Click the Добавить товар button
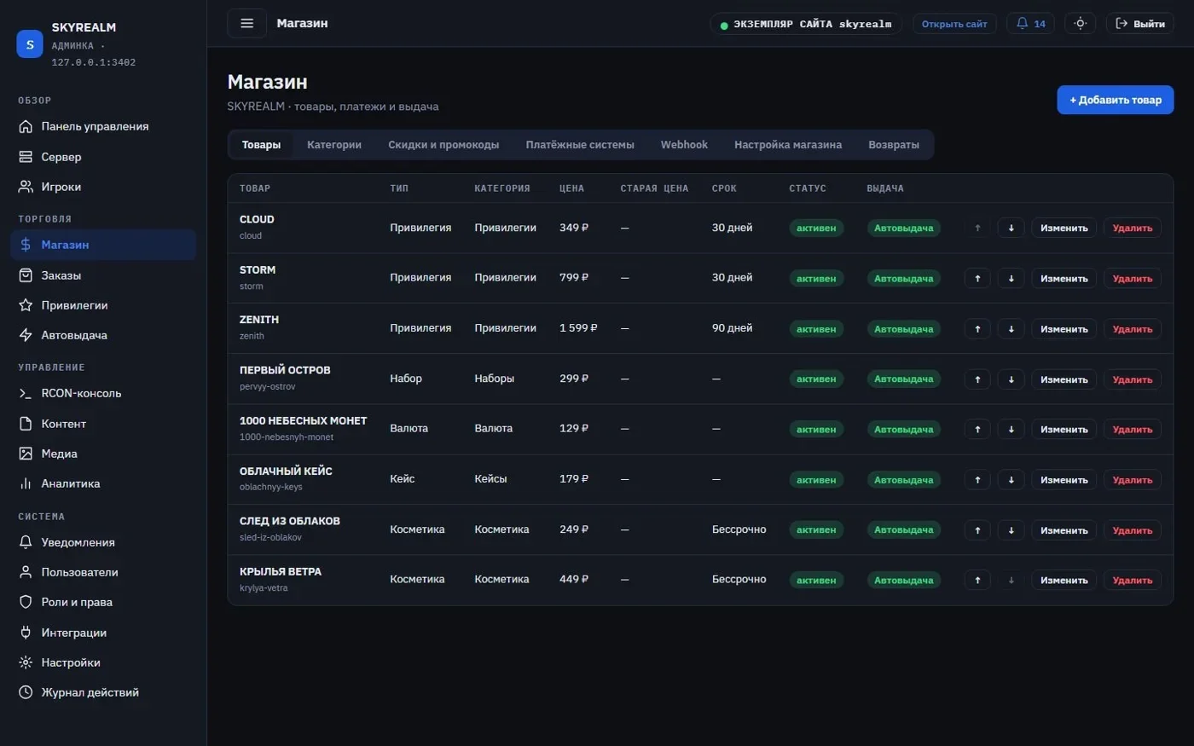1194x746 pixels. click(1116, 100)
